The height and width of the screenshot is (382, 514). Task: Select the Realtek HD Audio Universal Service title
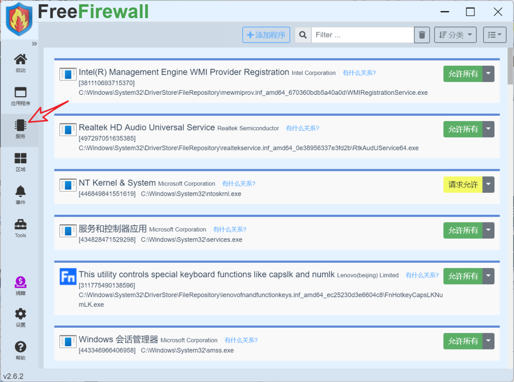click(147, 127)
